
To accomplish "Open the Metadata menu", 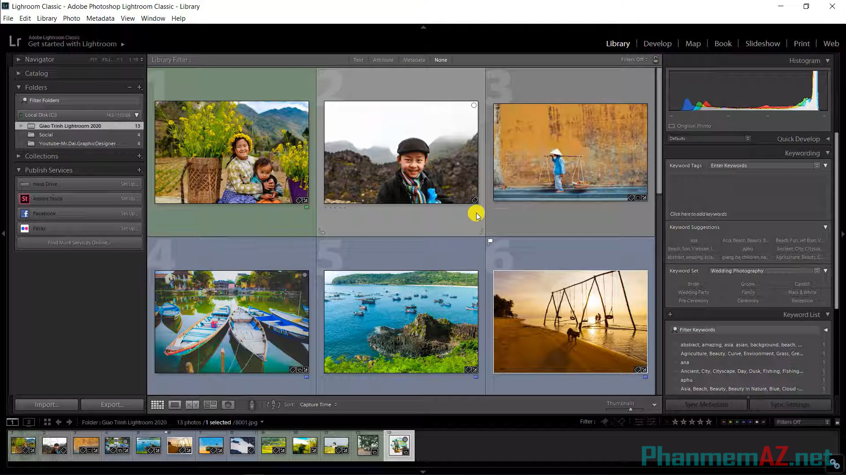I will (x=100, y=18).
